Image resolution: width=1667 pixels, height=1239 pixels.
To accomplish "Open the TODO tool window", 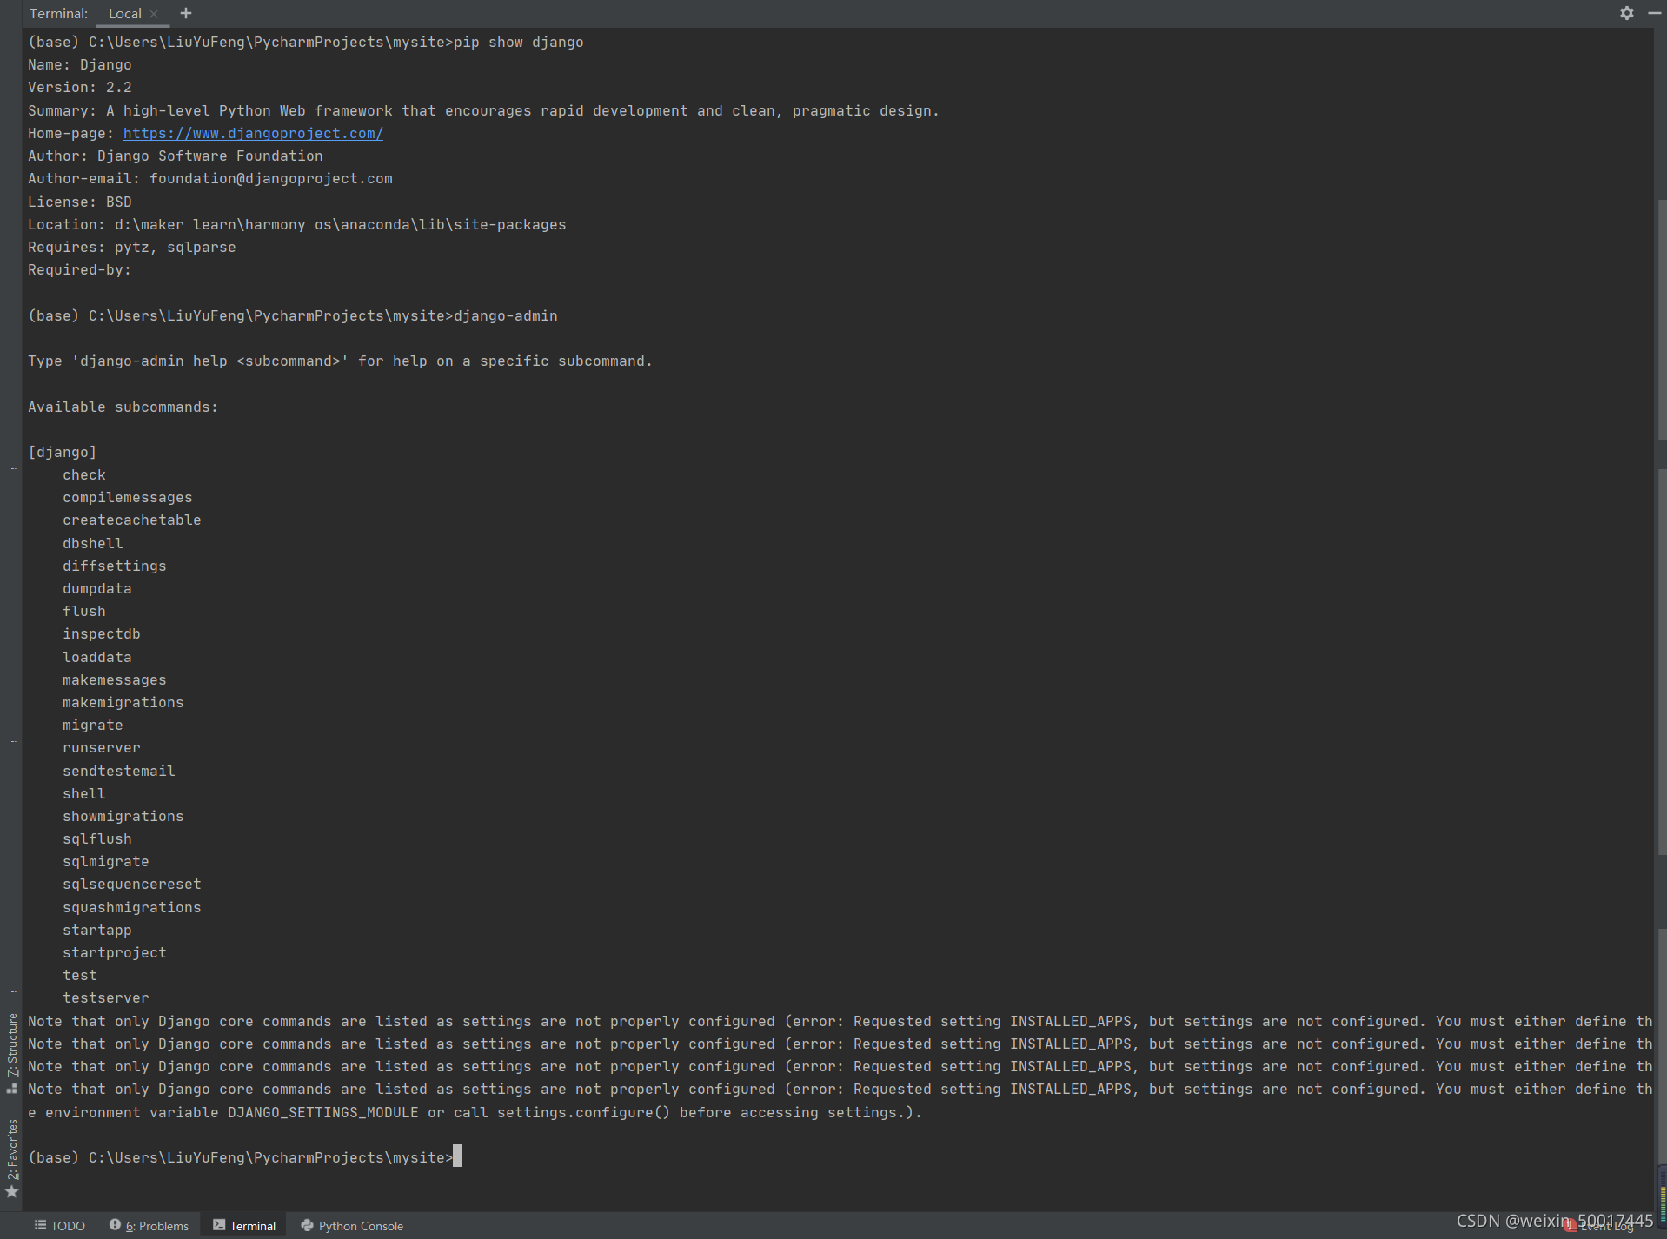I will pyautogui.click(x=60, y=1226).
